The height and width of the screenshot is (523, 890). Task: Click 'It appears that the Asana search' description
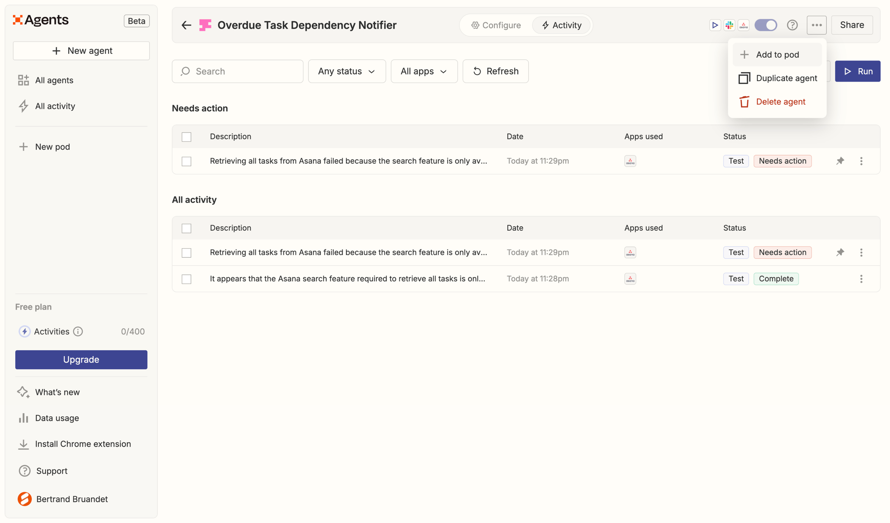347,279
